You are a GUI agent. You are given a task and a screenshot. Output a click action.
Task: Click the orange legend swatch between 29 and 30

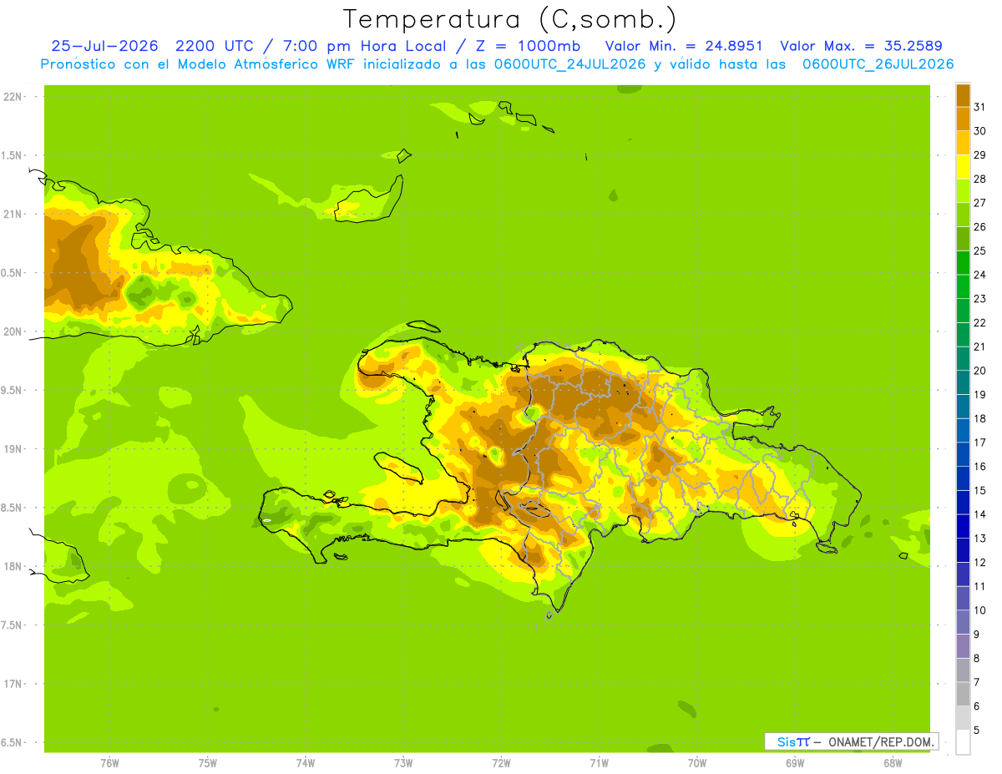tap(963, 143)
